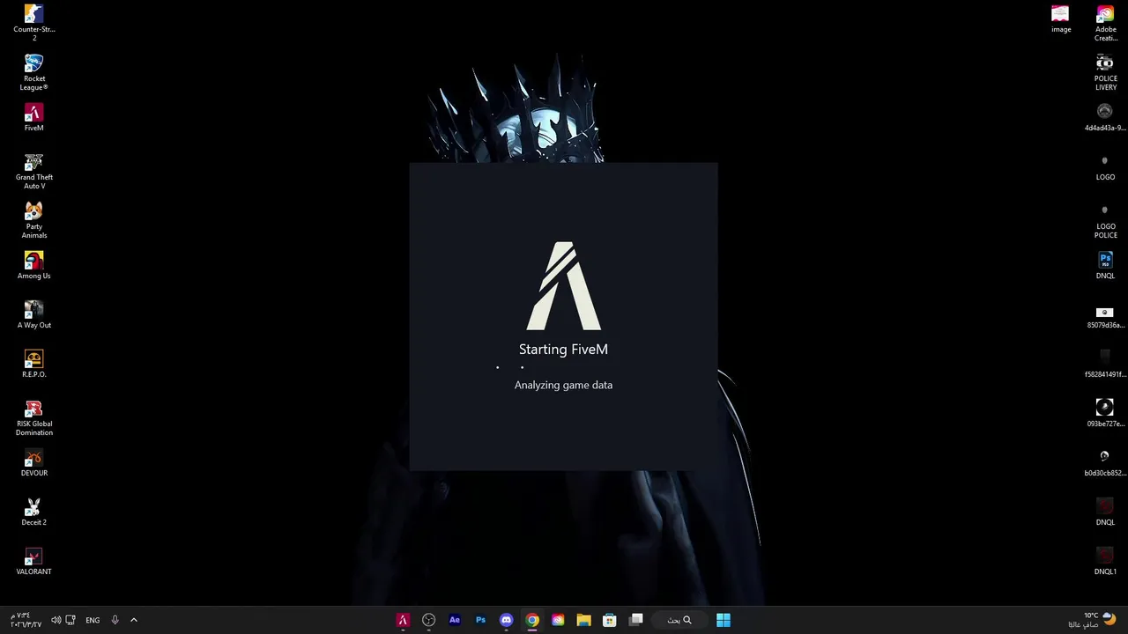
Task: Select the LOGO POLICE desktop file
Action: 1105,220
